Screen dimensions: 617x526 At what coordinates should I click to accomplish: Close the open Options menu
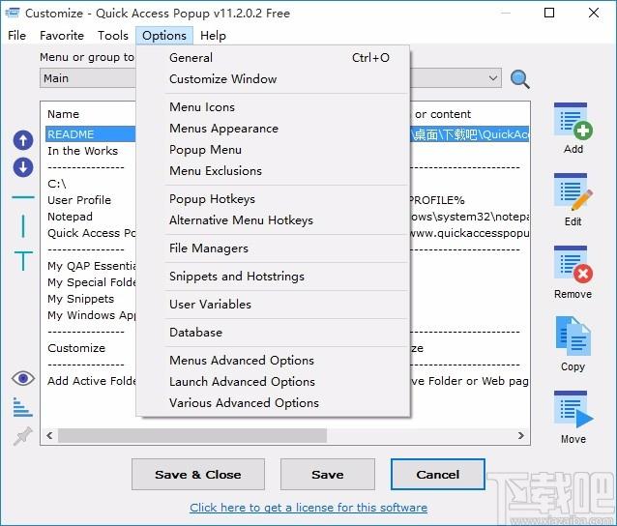(164, 36)
